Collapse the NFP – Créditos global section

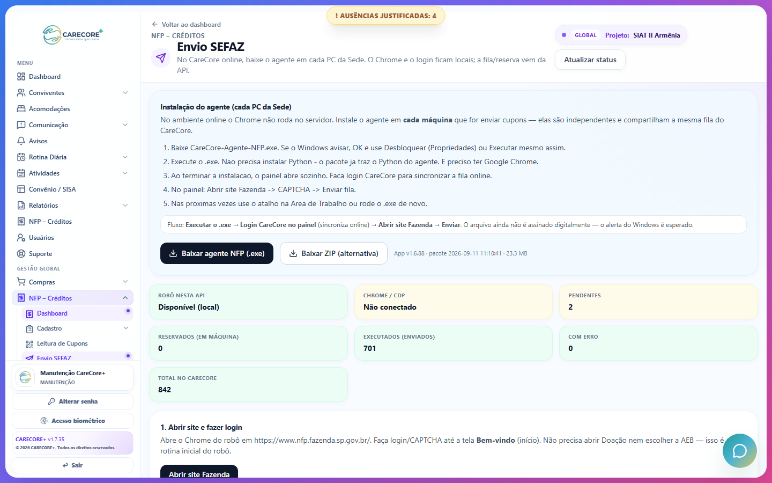click(x=125, y=298)
